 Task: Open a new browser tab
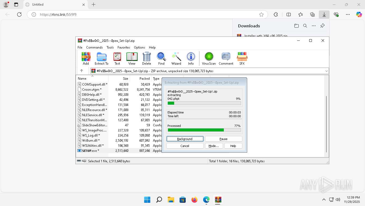(x=93, y=5)
